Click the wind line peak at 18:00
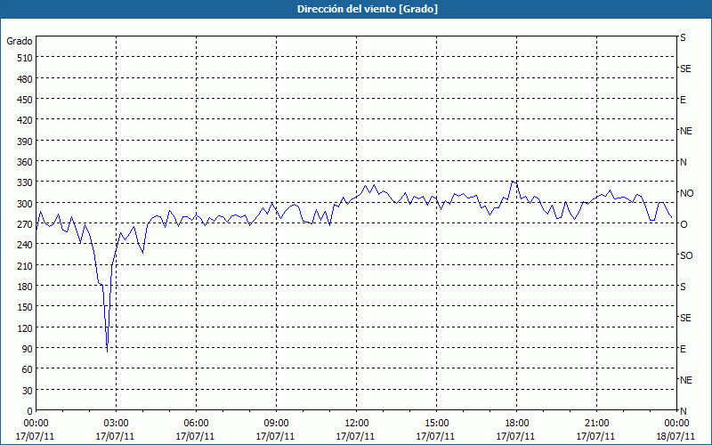The width and height of the screenshot is (712, 445). click(x=513, y=182)
